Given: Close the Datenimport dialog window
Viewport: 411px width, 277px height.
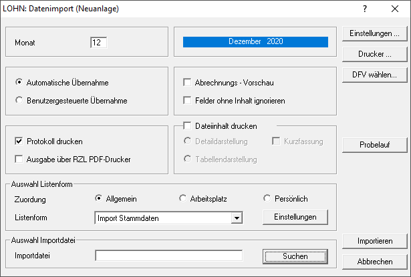Looking at the screenshot, I should (394, 9).
